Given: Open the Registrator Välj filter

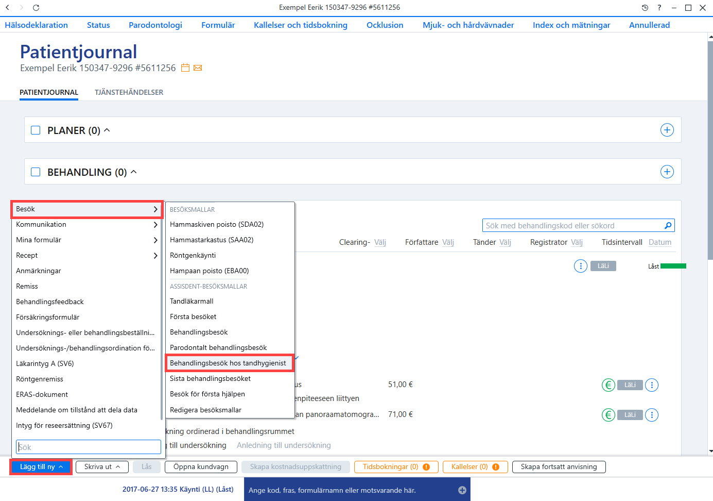Looking at the screenshot, I should tap(577, 242).
